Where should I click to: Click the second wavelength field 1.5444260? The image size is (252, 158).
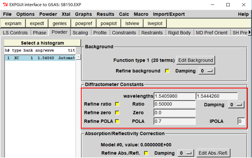217,96
